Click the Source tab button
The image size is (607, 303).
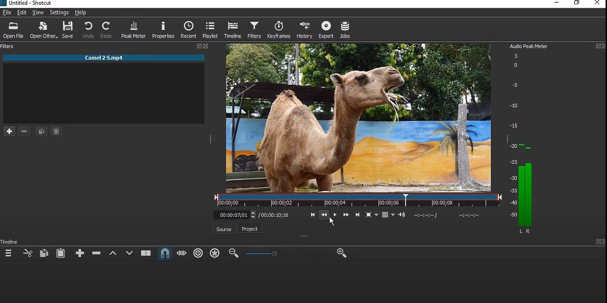pyautogui.click(x=223, y=229)
